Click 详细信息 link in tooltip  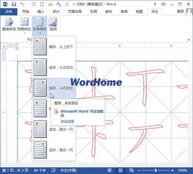[67, 121]
